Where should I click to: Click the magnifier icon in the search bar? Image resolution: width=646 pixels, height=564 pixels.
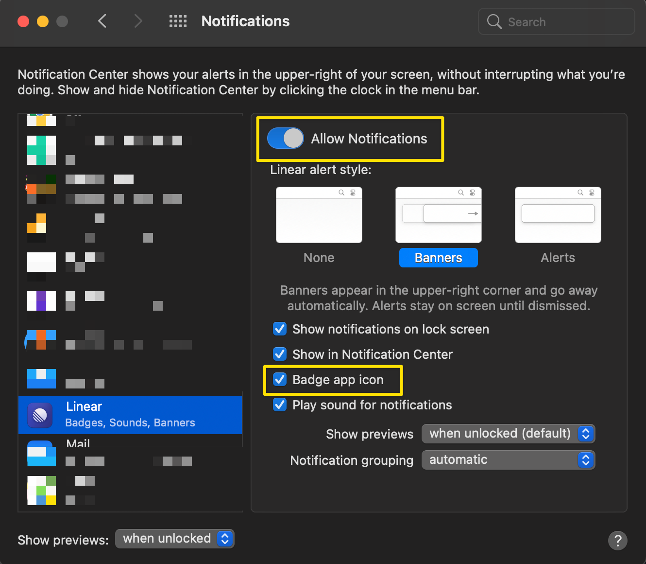coord(494,21)
